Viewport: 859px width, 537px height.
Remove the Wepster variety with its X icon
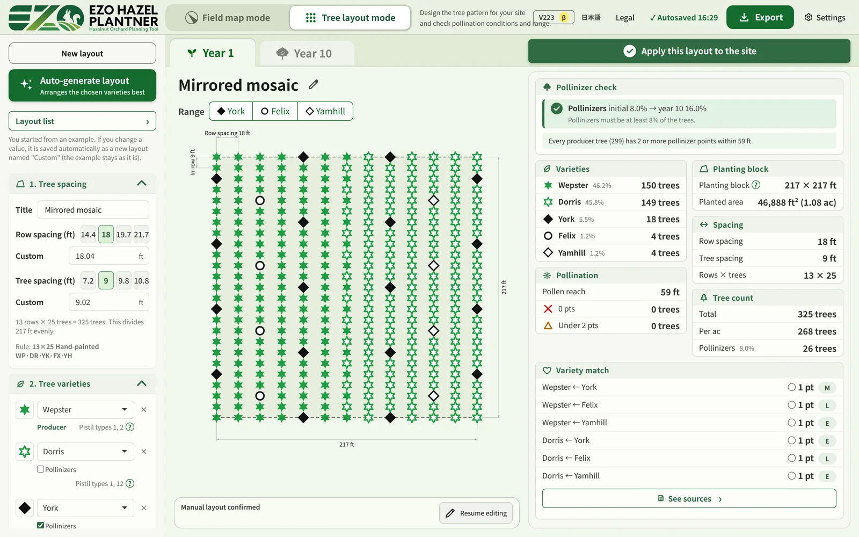click(x=144, y=410)
